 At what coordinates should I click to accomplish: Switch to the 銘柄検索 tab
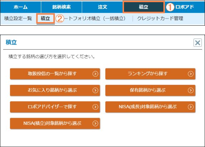(61, 7)
